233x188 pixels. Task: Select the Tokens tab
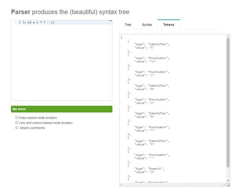[x=169, y=25]
